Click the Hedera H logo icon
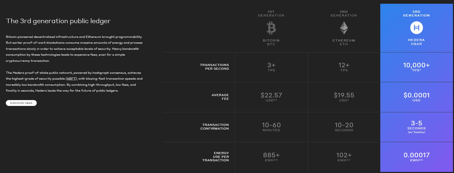 coord(416,28)
